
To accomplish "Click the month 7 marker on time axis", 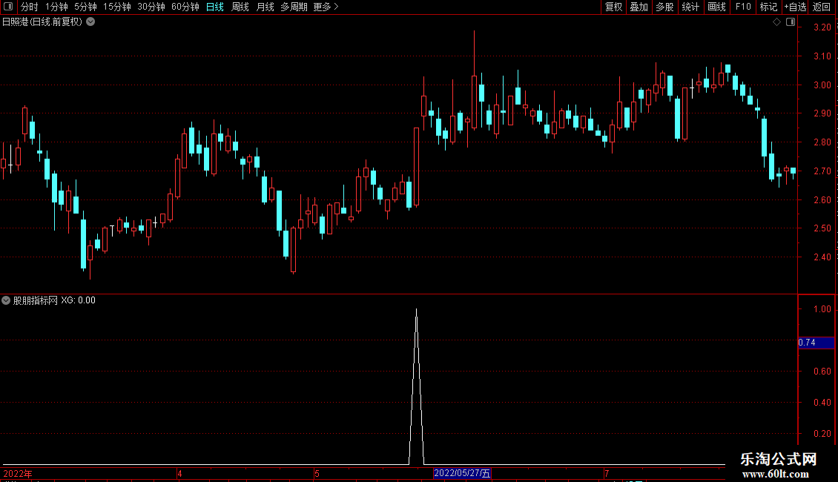I will coord(607,473).
